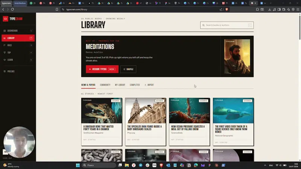Open VPN shield icon in toolbar

tap(293, 9)
